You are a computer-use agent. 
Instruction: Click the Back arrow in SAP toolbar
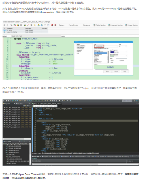[x=4, y=25]
